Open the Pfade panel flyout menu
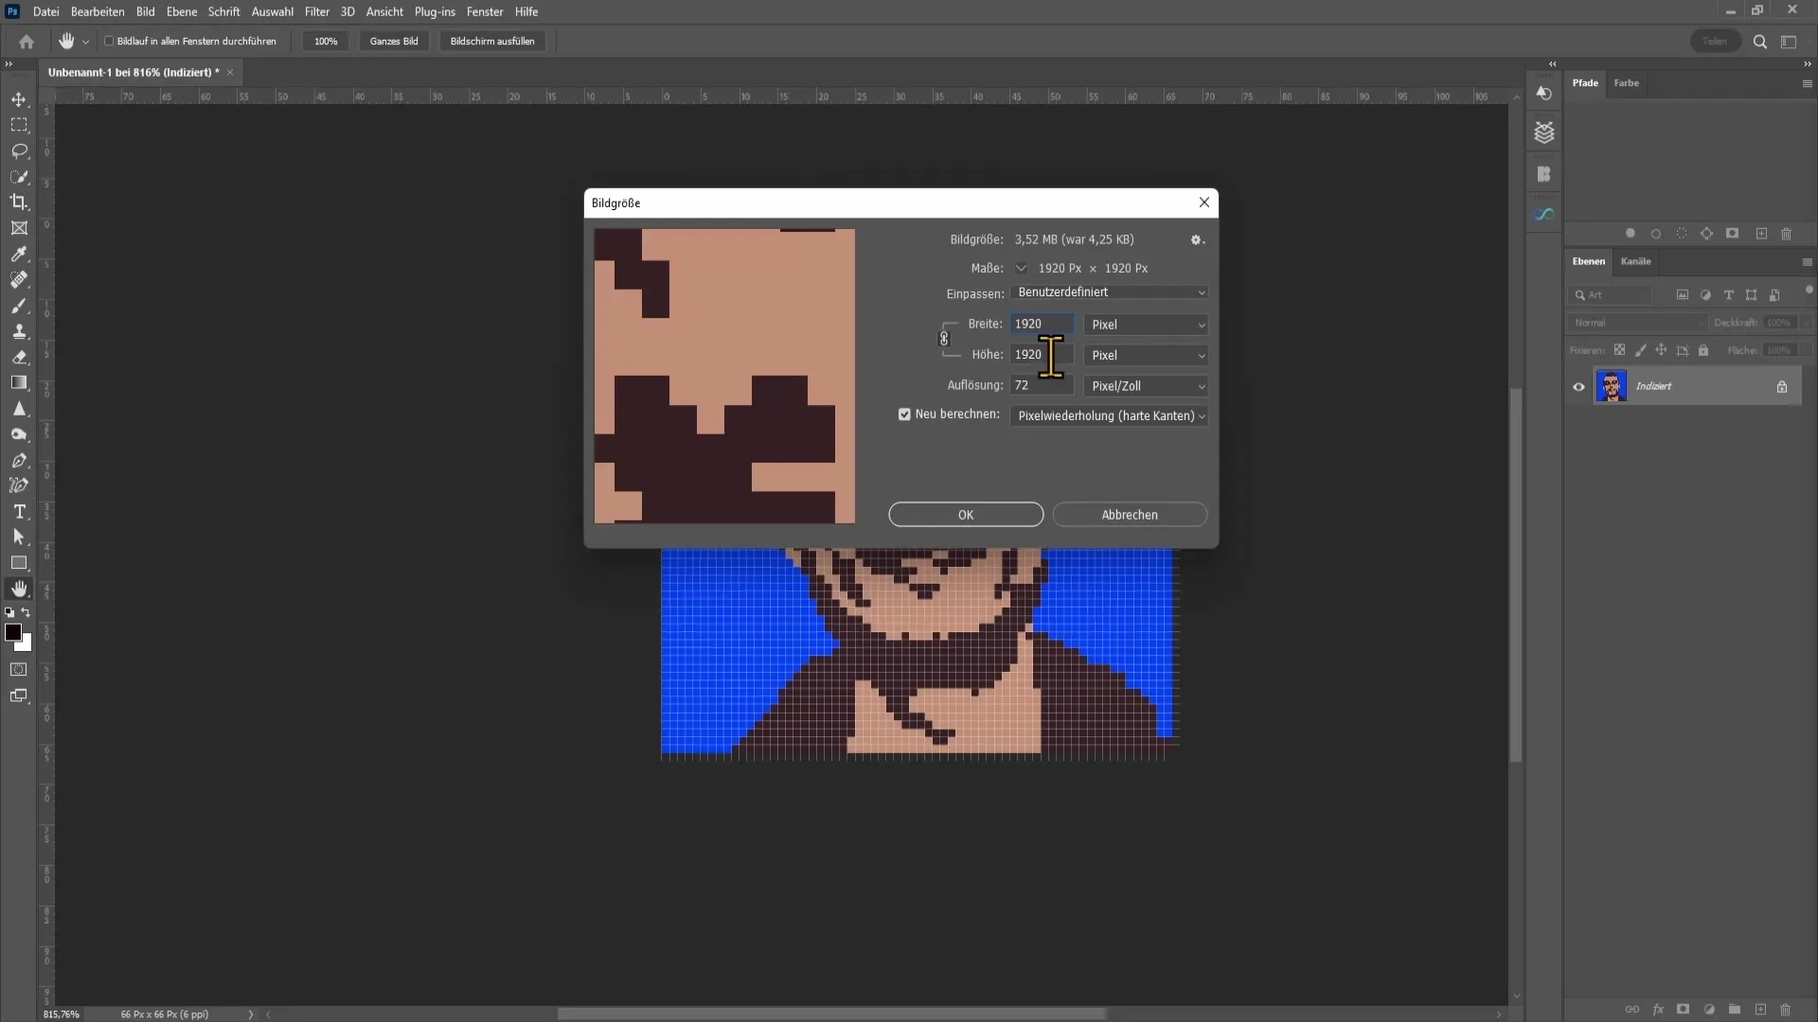The image size is (1818, 1022). (1807, 83)
